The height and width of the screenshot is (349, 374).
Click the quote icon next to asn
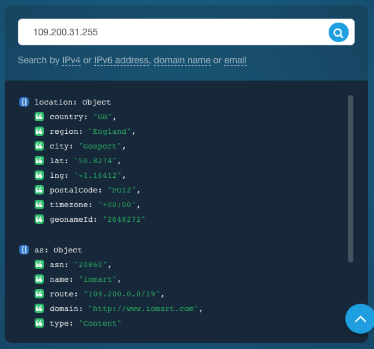click(39, 264)
